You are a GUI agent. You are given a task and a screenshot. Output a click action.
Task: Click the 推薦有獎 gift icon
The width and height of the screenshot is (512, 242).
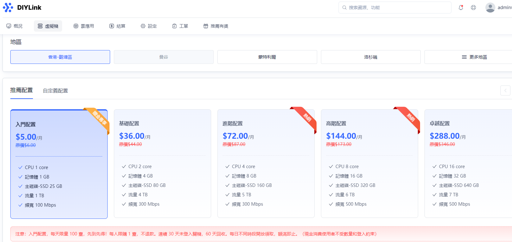pyautogui.click(x=206, y=26)
